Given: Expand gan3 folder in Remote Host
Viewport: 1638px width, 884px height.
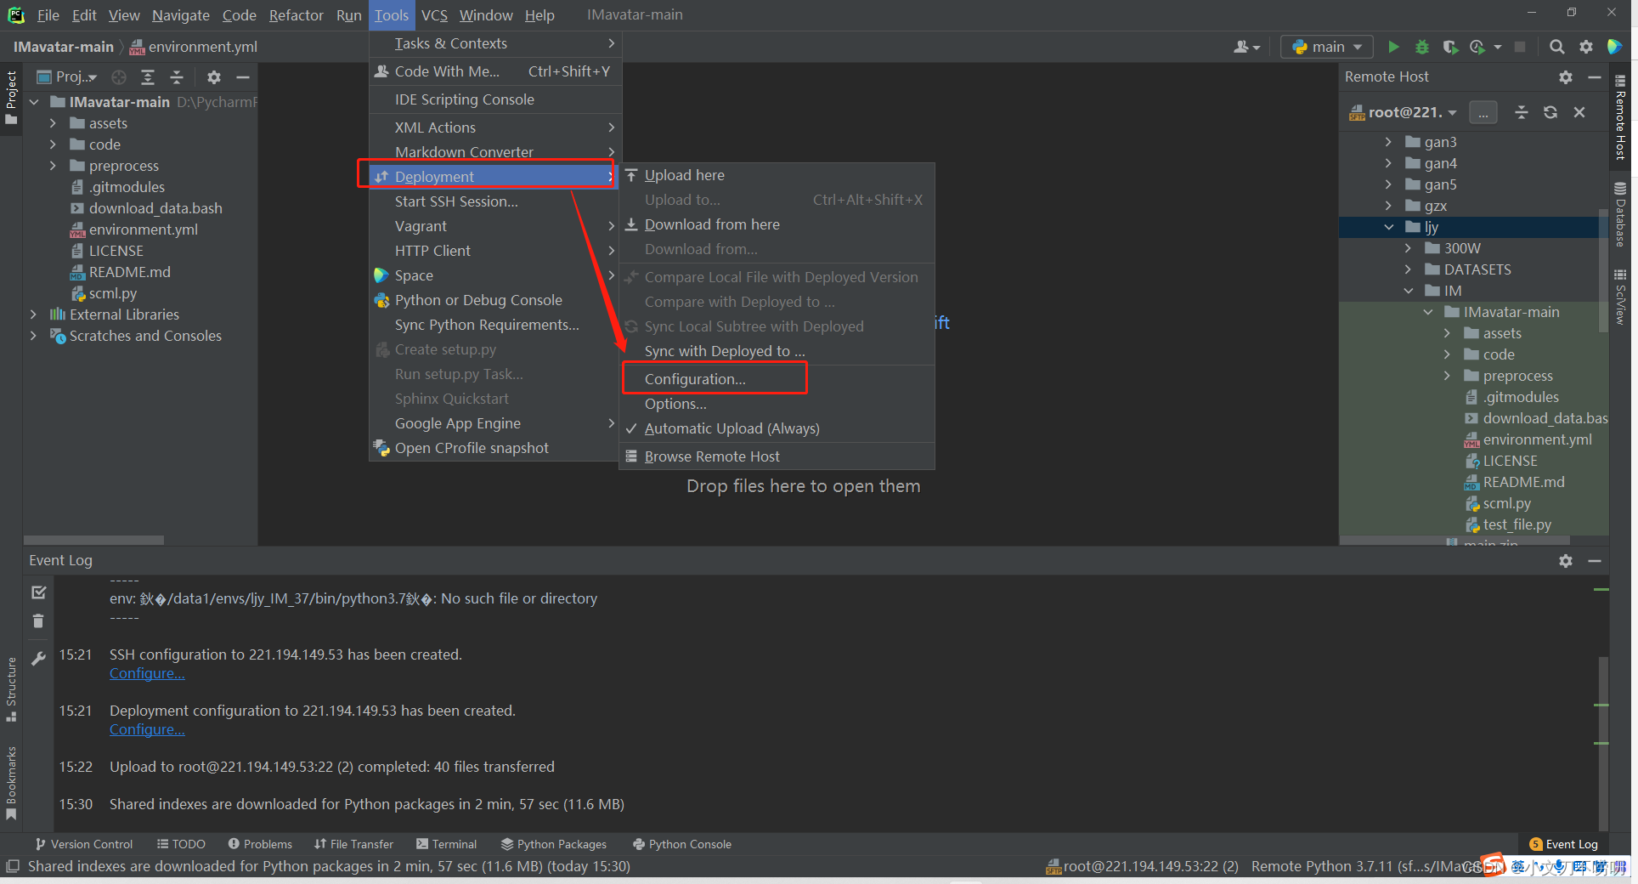Looking at the screenshot, I should (1388, 142).
